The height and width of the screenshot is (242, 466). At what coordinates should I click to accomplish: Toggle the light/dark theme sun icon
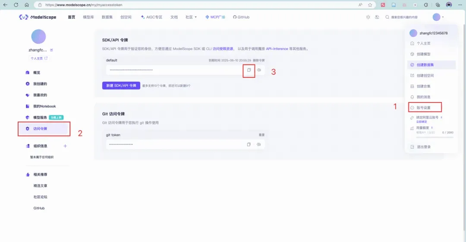[x=368, y=17]
